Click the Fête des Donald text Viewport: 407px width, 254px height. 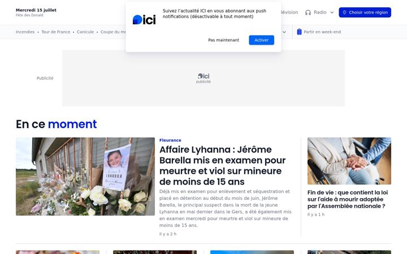click(x=29, y=15)
